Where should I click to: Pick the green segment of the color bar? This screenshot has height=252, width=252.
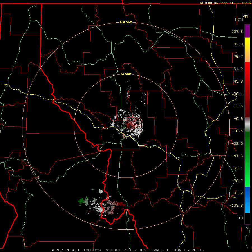(x=247, y=159)
